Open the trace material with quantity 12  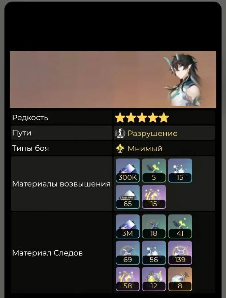click(x=154, y=279)
